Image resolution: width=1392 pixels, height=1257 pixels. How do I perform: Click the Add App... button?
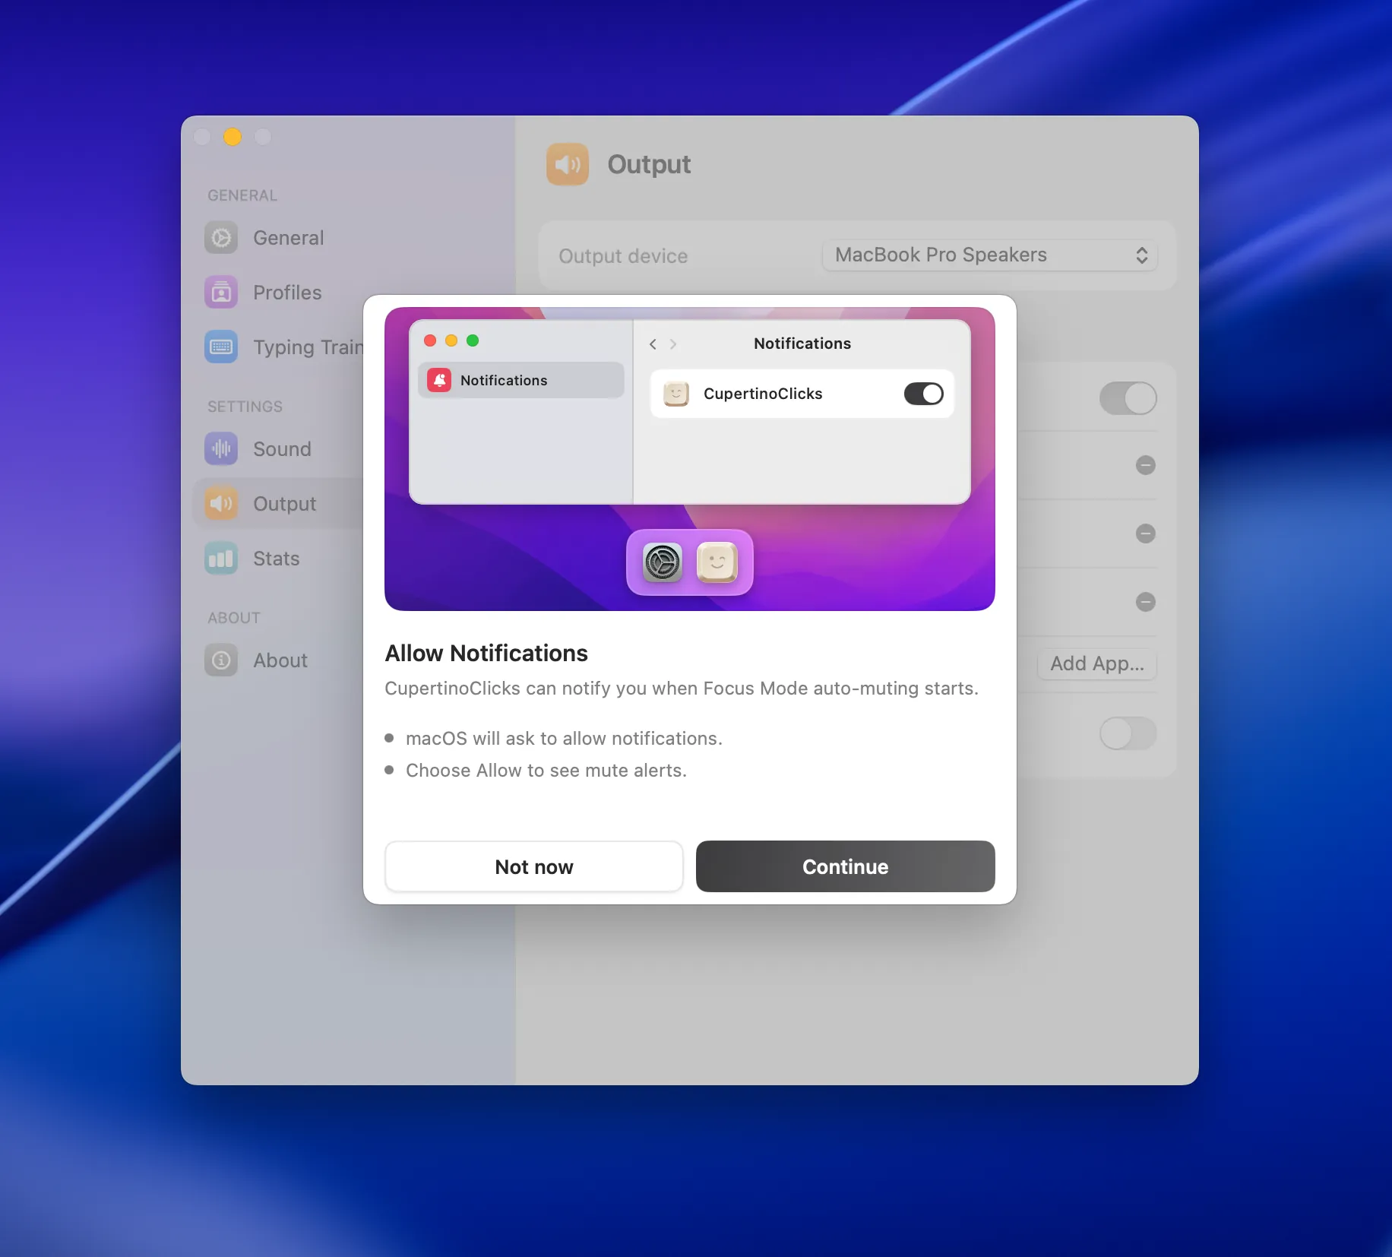click(x=1096, y=663)
